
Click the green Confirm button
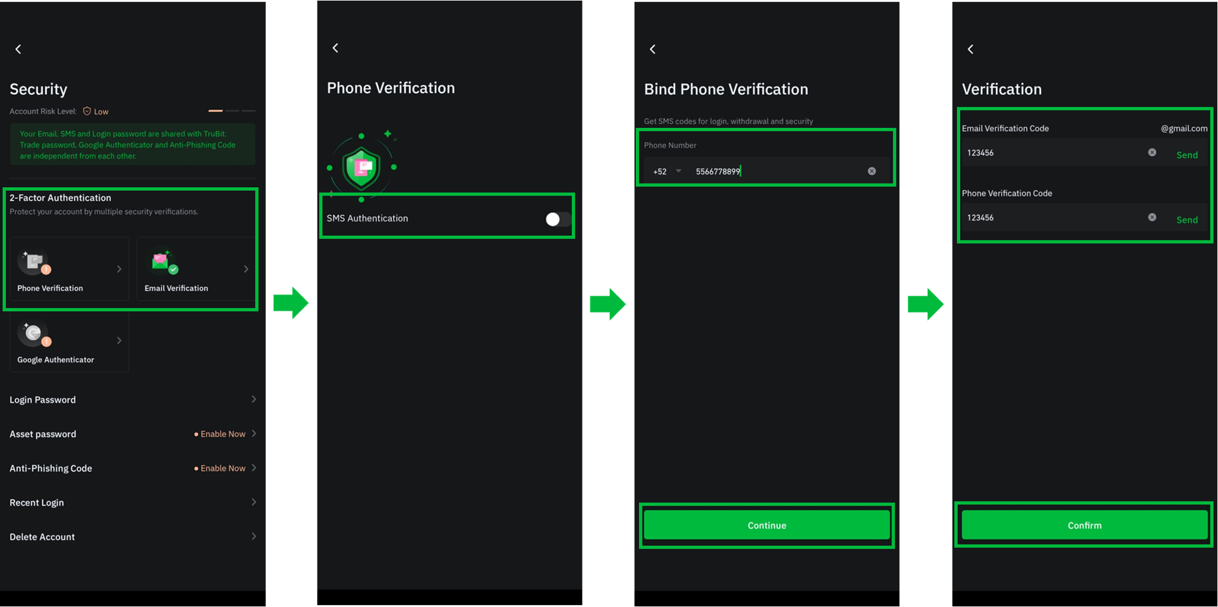[x=1084, y=525]
